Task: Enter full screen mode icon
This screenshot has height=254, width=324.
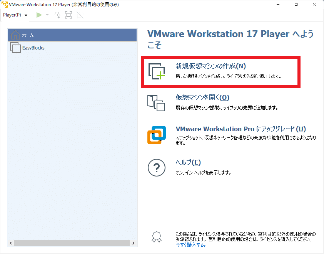Action: coord(68,15)
